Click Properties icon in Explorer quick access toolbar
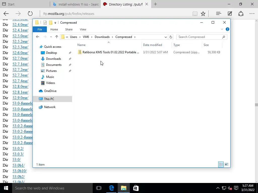 [45, 22]
